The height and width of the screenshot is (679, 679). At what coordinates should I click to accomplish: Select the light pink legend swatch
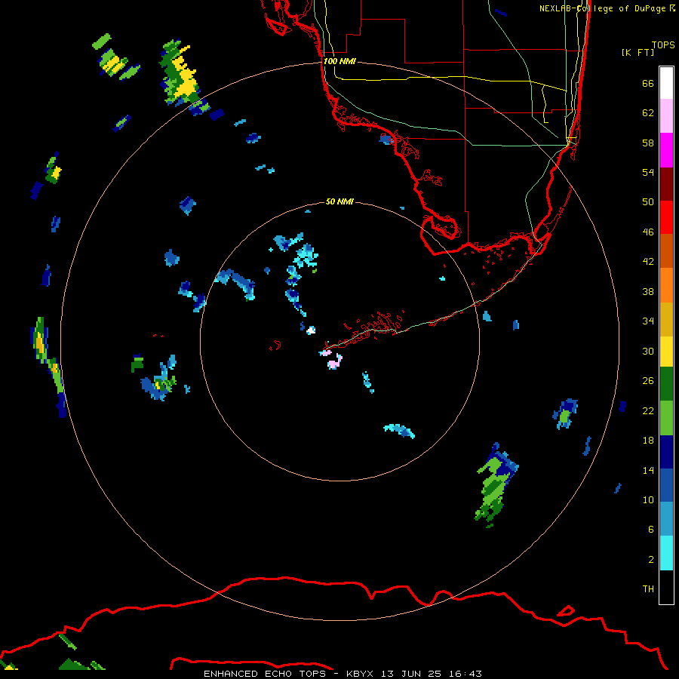[666, 115]
